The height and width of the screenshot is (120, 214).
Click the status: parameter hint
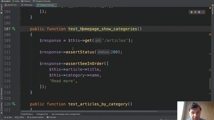103,52
